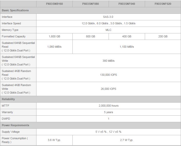Click the MLC memory type value

coord(108,30)
